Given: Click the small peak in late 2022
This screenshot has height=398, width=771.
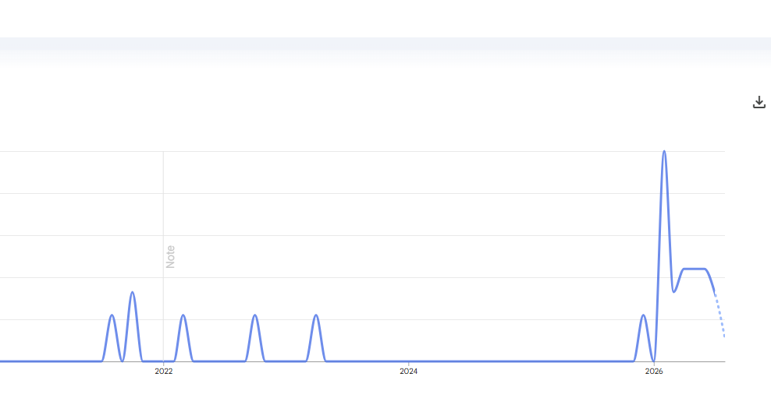Looking at the screenshot, I should click(x=254, y=315).
